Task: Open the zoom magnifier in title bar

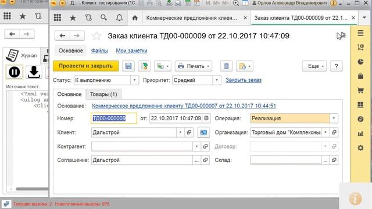Action: point(236,3)
